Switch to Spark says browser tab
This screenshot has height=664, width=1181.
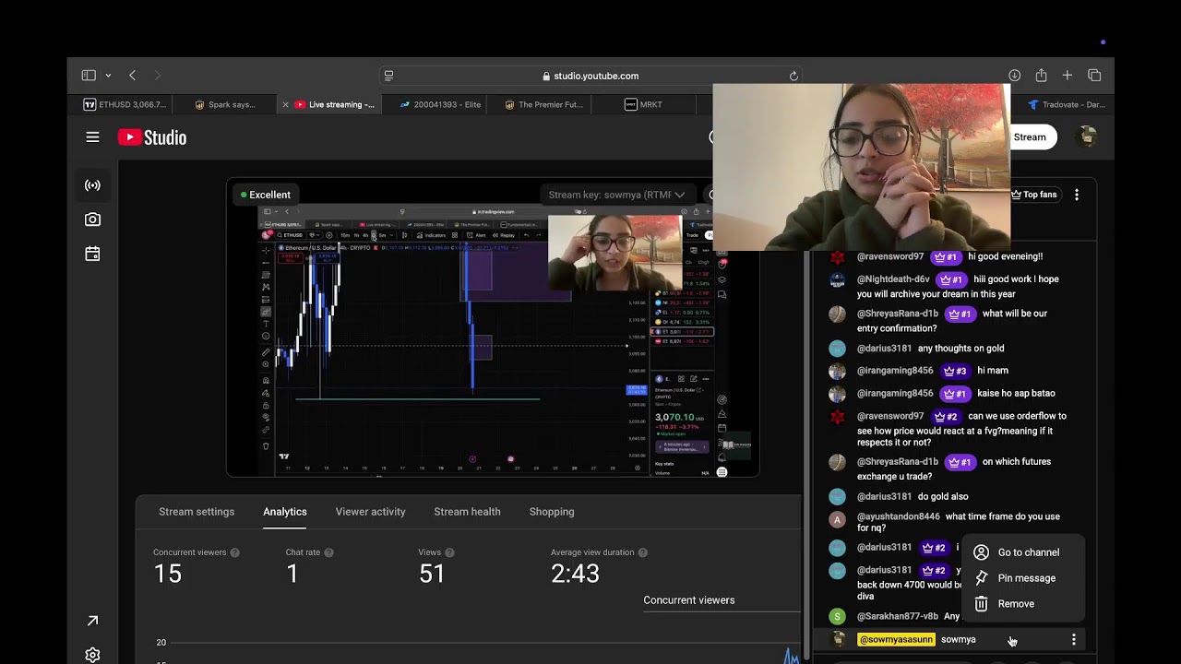[x=225, y=104]
